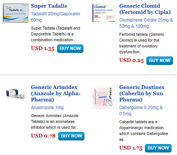This screenshot has width=177, height=155.
Task: Click Cabergoline 0.25mg & 0.5mg subtitle link
Action: 141,111
